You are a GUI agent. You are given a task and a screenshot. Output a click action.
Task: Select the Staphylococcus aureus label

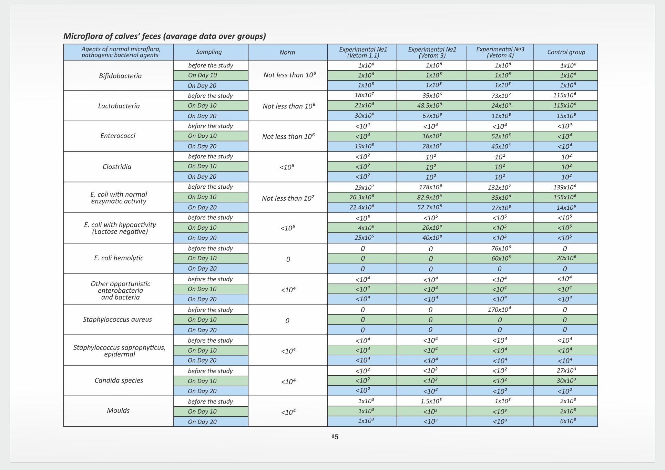(117, 320)
